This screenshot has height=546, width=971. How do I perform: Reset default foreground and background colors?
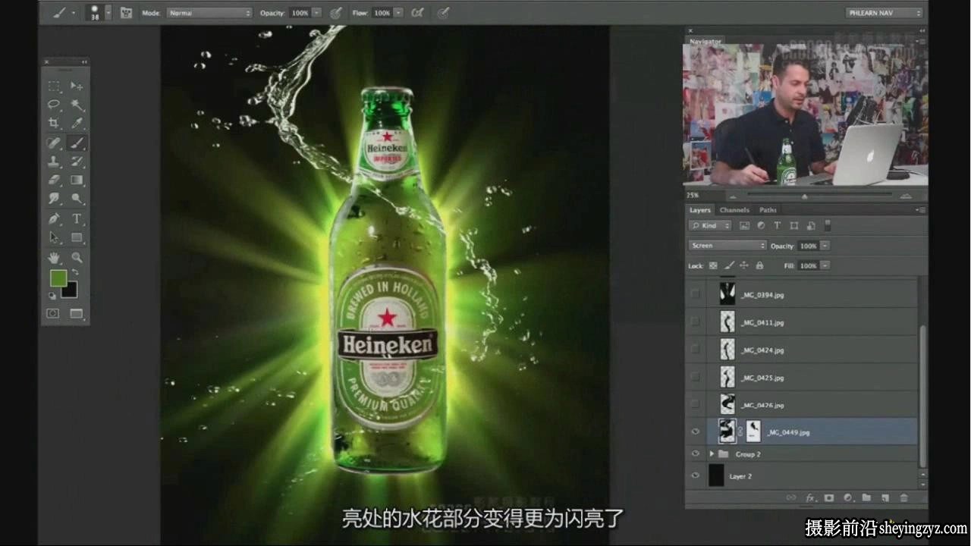click(x=53, y=297)
